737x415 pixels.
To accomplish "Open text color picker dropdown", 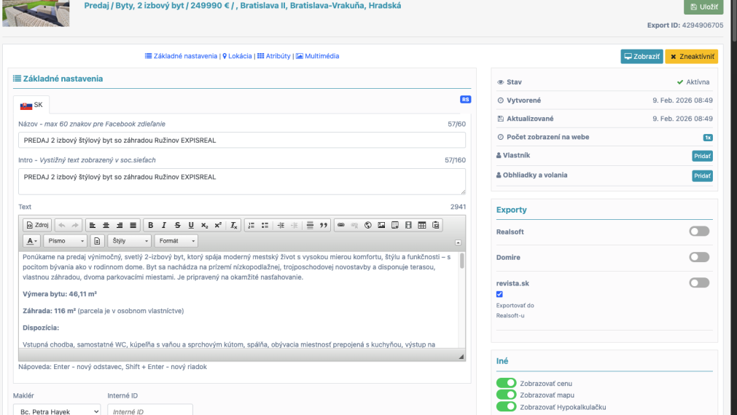I will (x=31, y=241).
